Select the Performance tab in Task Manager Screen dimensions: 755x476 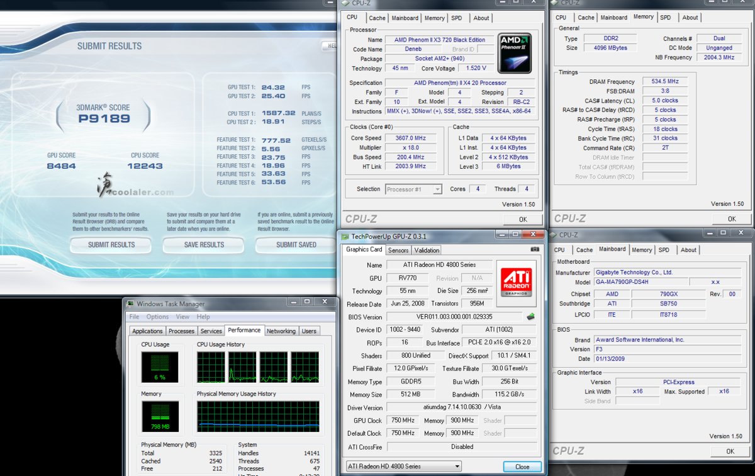point(244,330)
